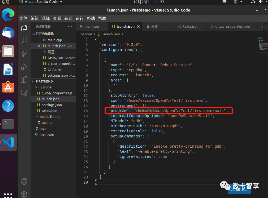This screenshot has height=198, width=268.
Task: Click the 活动 activities button
Action: 5,2
